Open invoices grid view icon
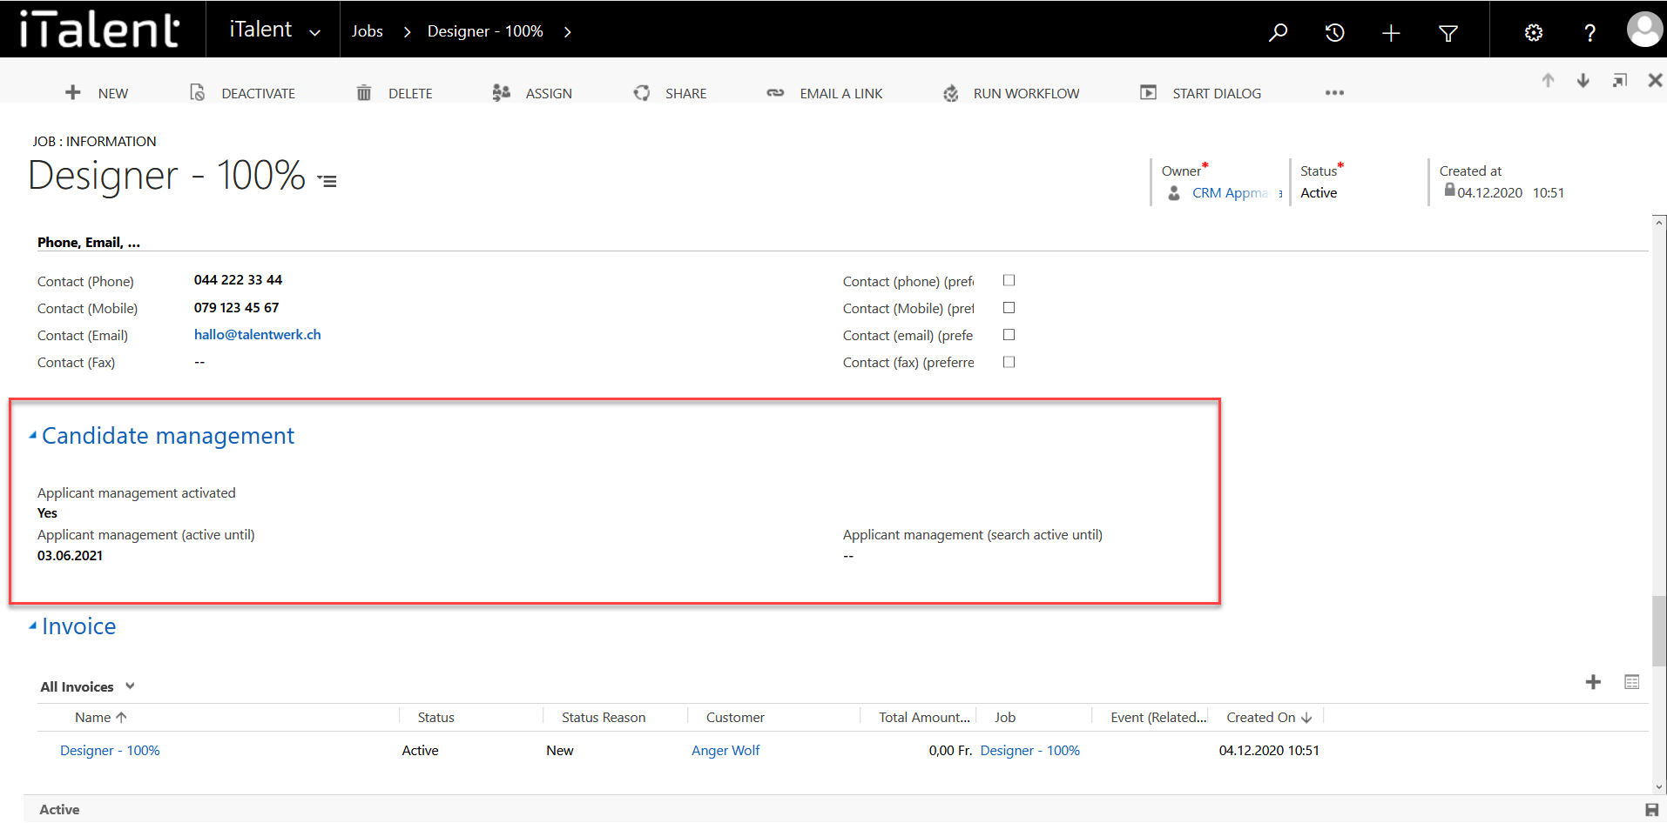The image size is (1667, 823). [1632, 682]
